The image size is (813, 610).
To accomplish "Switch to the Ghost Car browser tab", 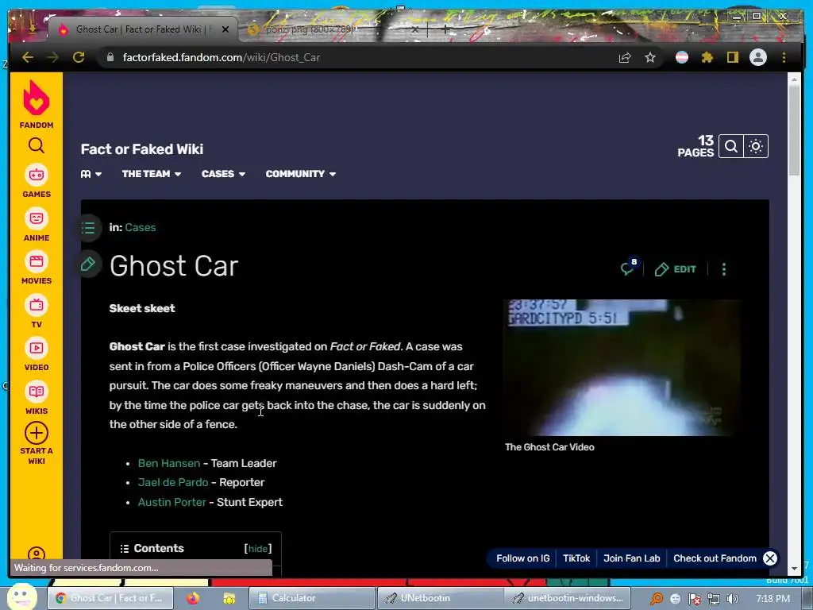I will coord(141,29).
